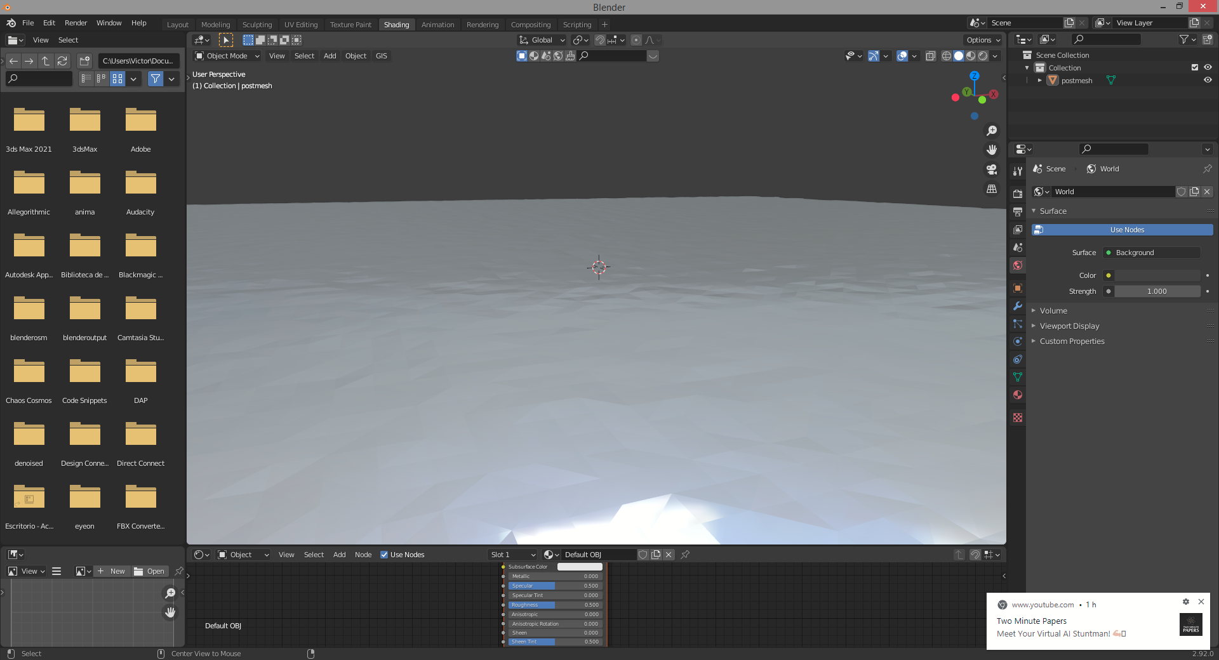This screenshot has width=1219, height=660.
Task: Open the Material properties tab
Action: tap(1017, 395)
